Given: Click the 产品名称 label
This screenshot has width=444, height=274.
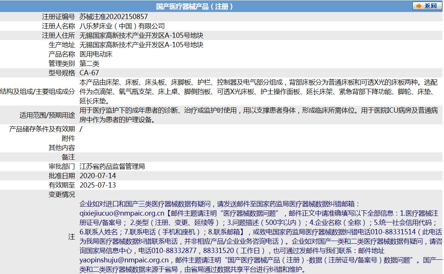Looking at the screenshot, I should [62, 54].
